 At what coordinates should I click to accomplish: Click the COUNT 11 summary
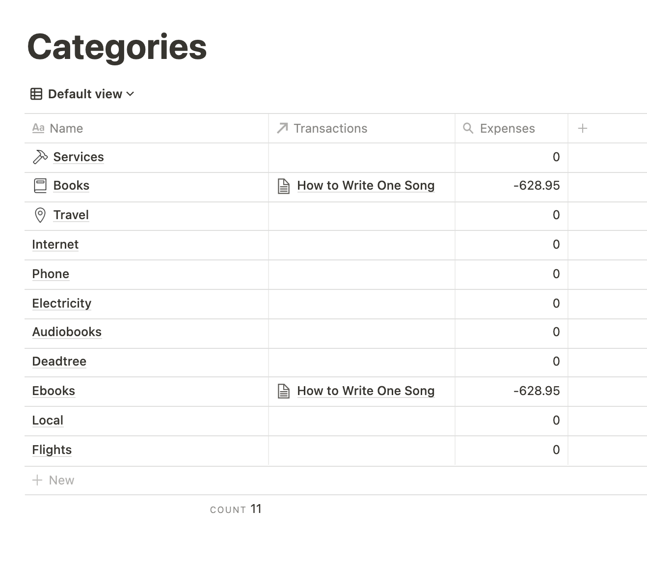(236, 509)
